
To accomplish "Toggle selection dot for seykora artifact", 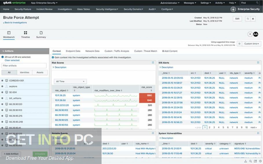I will [x=2, y=86].
